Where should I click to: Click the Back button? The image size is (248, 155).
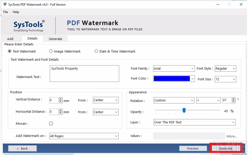tap(22, 148)
